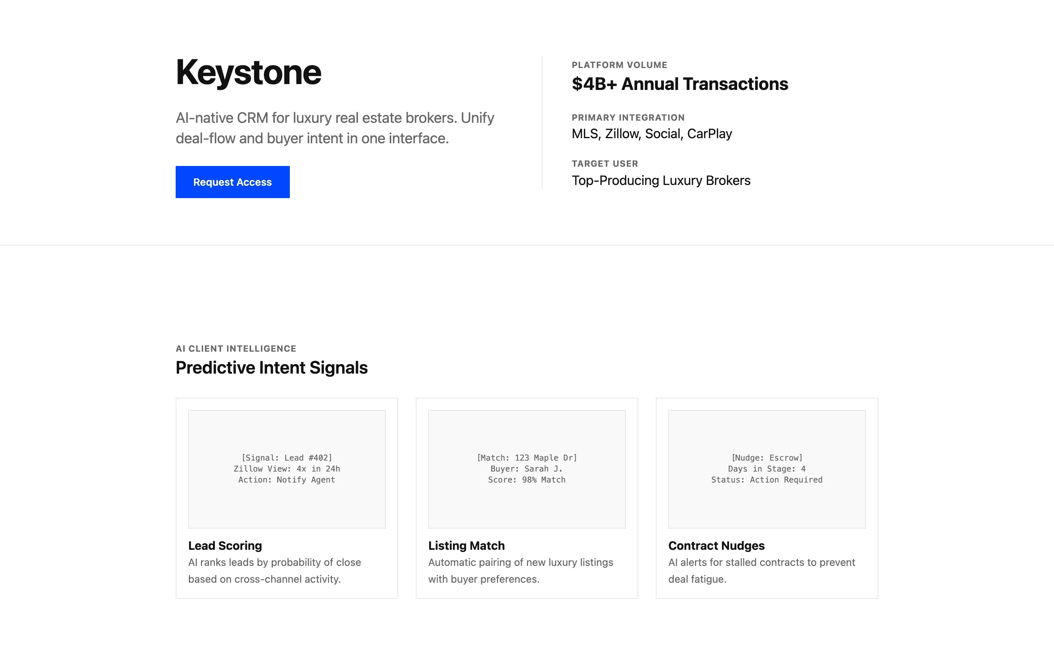Click the $4B+ Annual Transactions stat
Screen dimensions: 1054x658
(680, 84)
